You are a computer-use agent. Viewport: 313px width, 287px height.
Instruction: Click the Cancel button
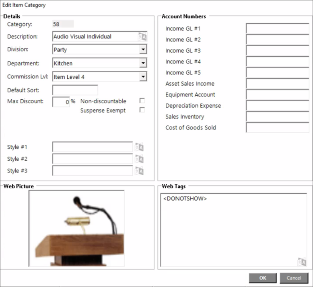click(x=294, y=278)
